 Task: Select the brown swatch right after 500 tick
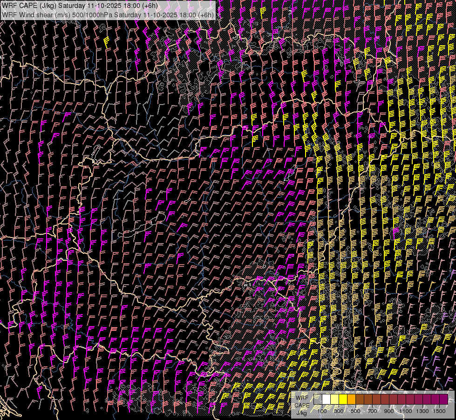(360, 399)
